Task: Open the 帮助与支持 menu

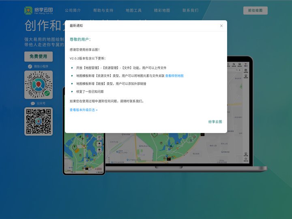Action: click(x=103, y=11)
